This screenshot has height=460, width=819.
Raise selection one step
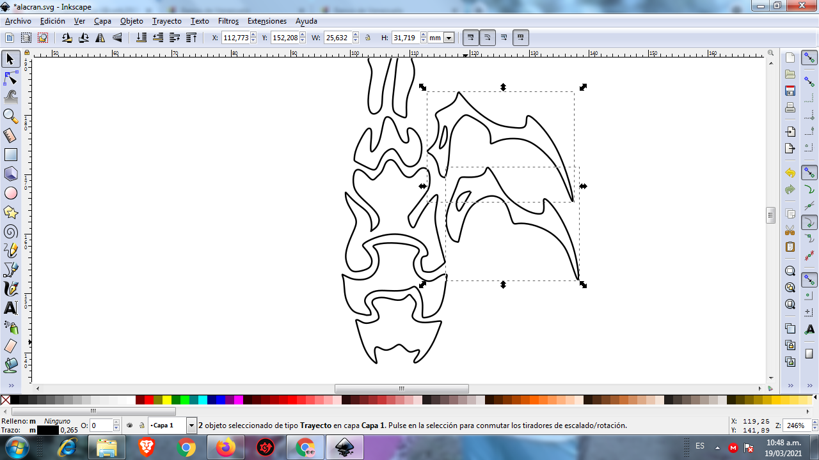tap(175, 38)
